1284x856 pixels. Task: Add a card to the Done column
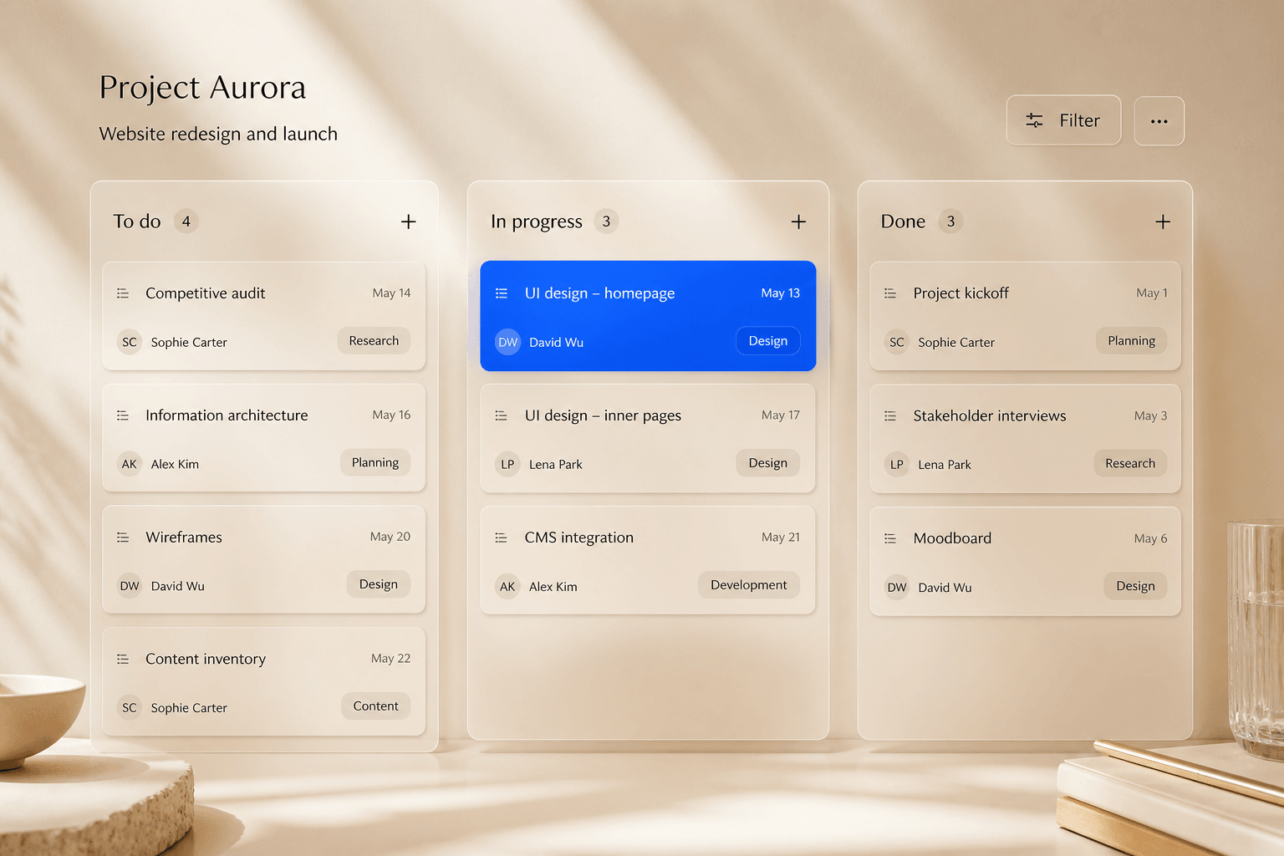point(1162,222)
